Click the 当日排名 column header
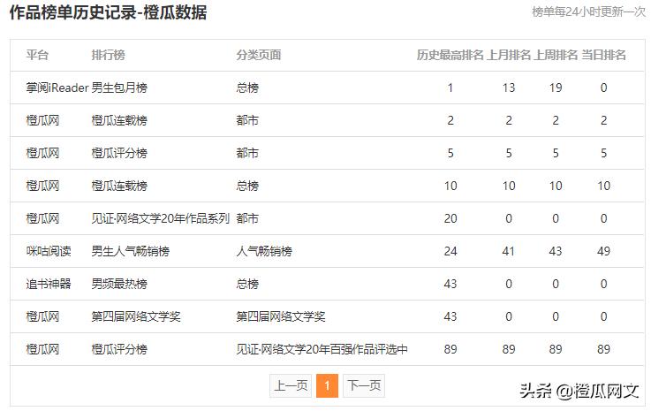Image resolution: width=651 pixels, height=411 pixels. 603,55
